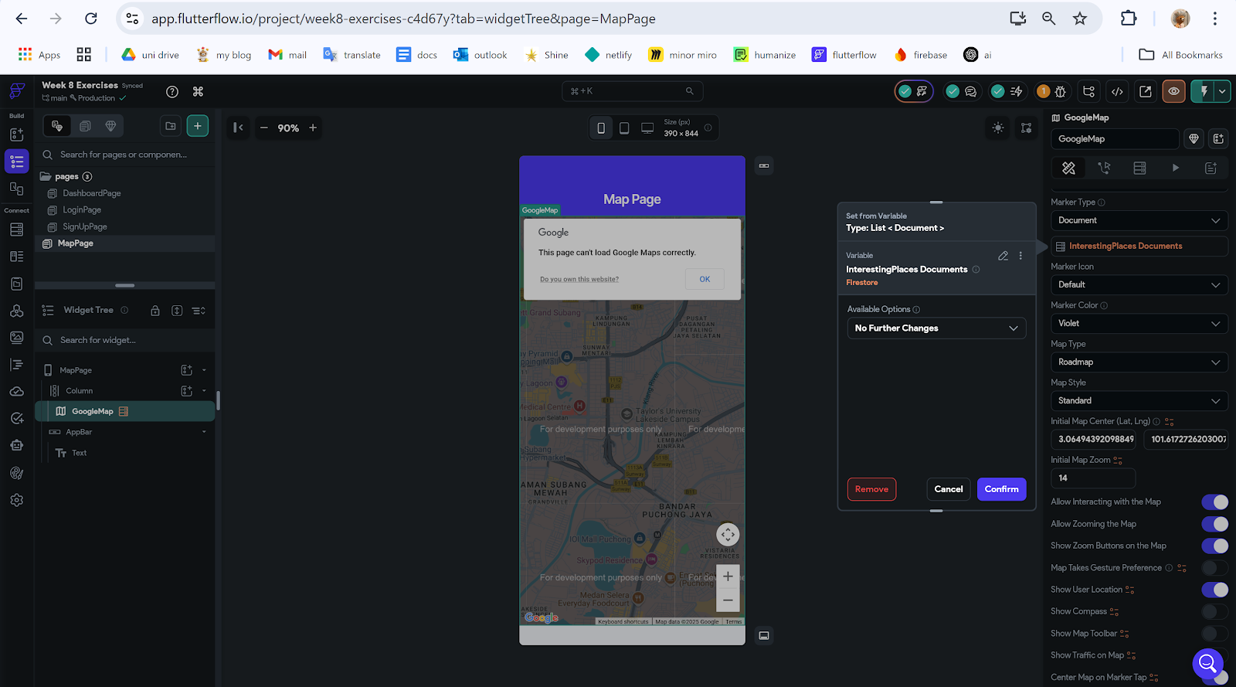This screenshot has height=687, width=1236.
Task: Open the app Settings gear icon
Action: (17, 500)
